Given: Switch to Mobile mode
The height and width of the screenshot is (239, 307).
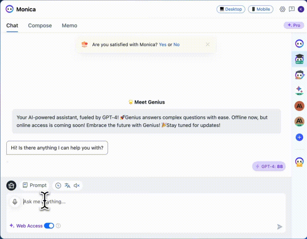Looking at the screenshot, I should 260,9.
